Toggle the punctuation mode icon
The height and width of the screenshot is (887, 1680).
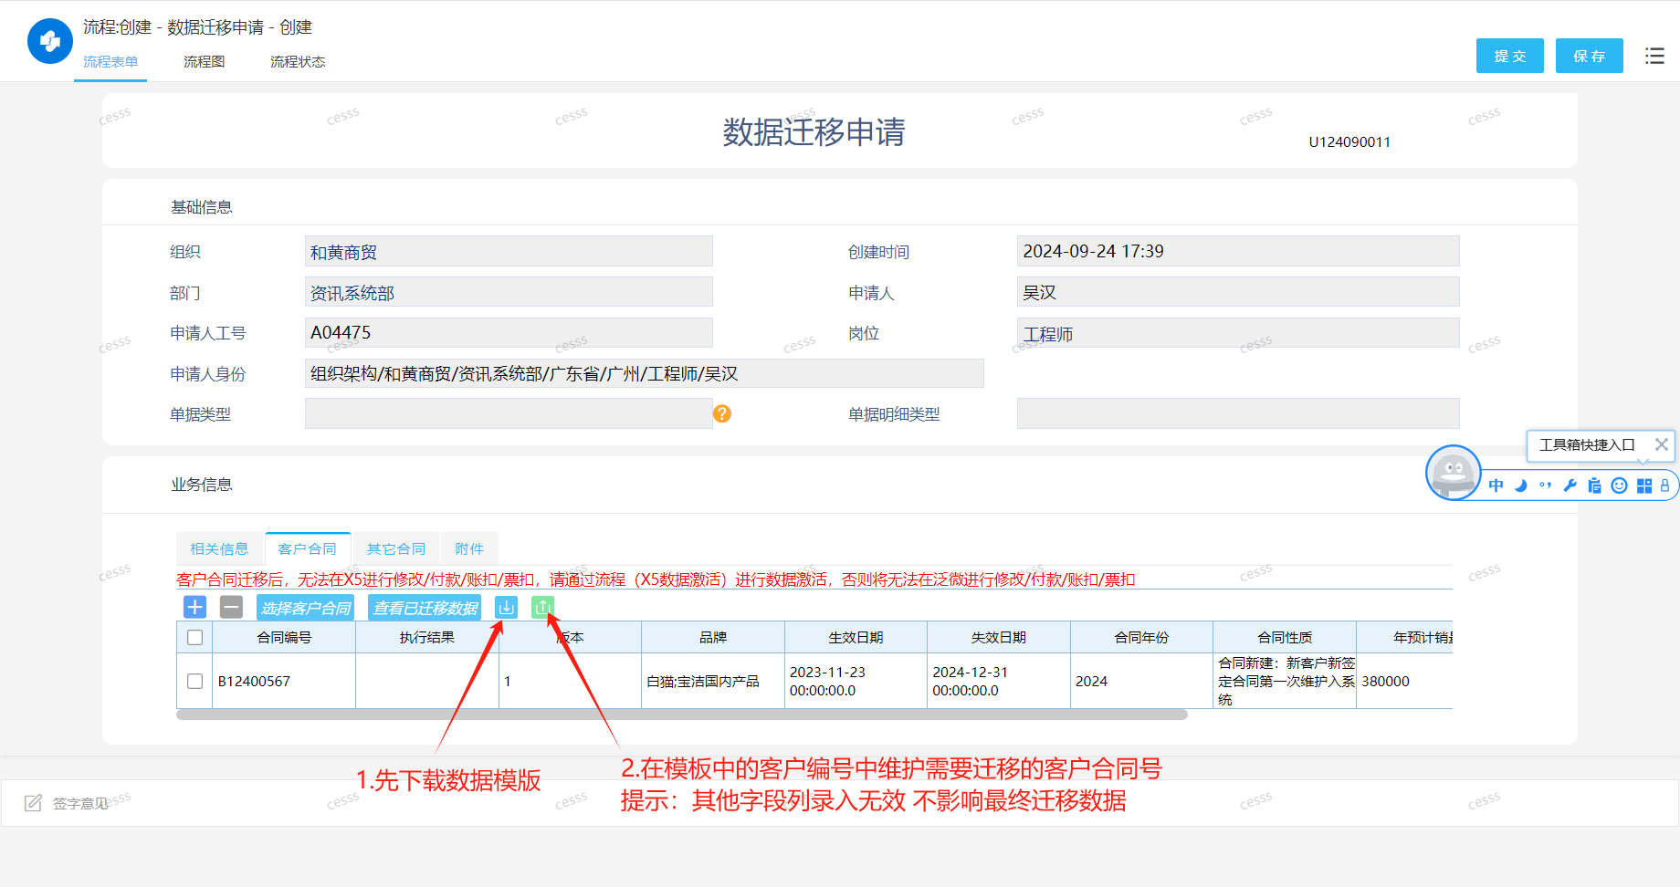point(1545,485)
